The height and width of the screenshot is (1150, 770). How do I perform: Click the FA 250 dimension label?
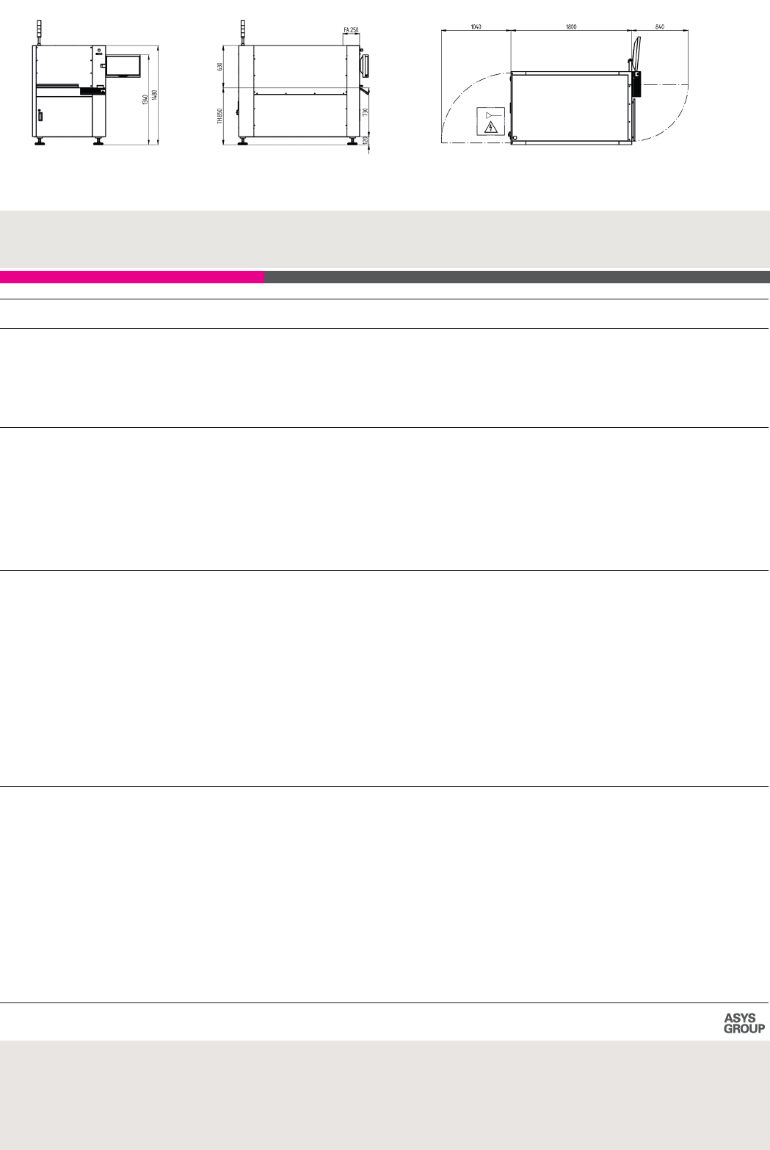tap(351, 30)
